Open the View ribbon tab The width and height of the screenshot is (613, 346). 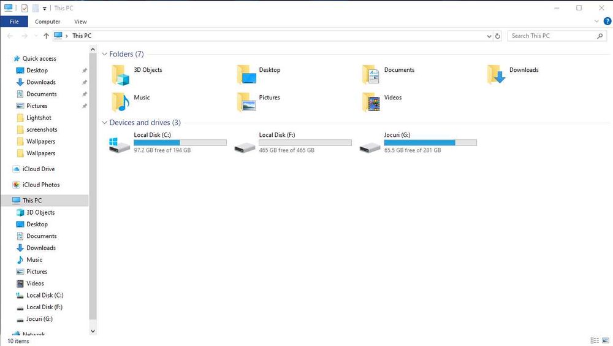click(x=80, y=21)
